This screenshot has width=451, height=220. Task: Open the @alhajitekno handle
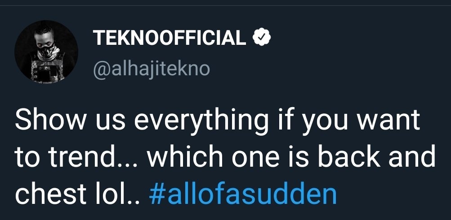pos(151,69)
